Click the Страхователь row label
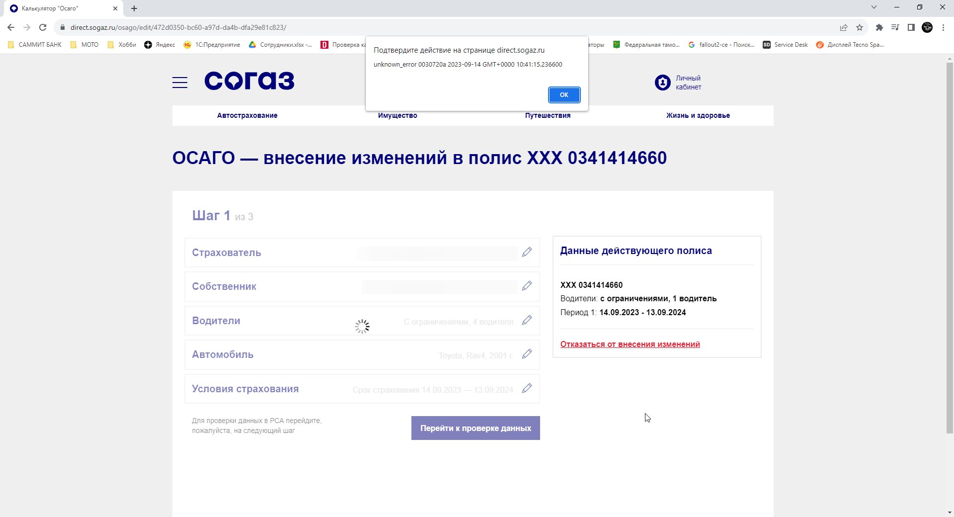Viewport: 954px width, 517px height. coord(227,253)
